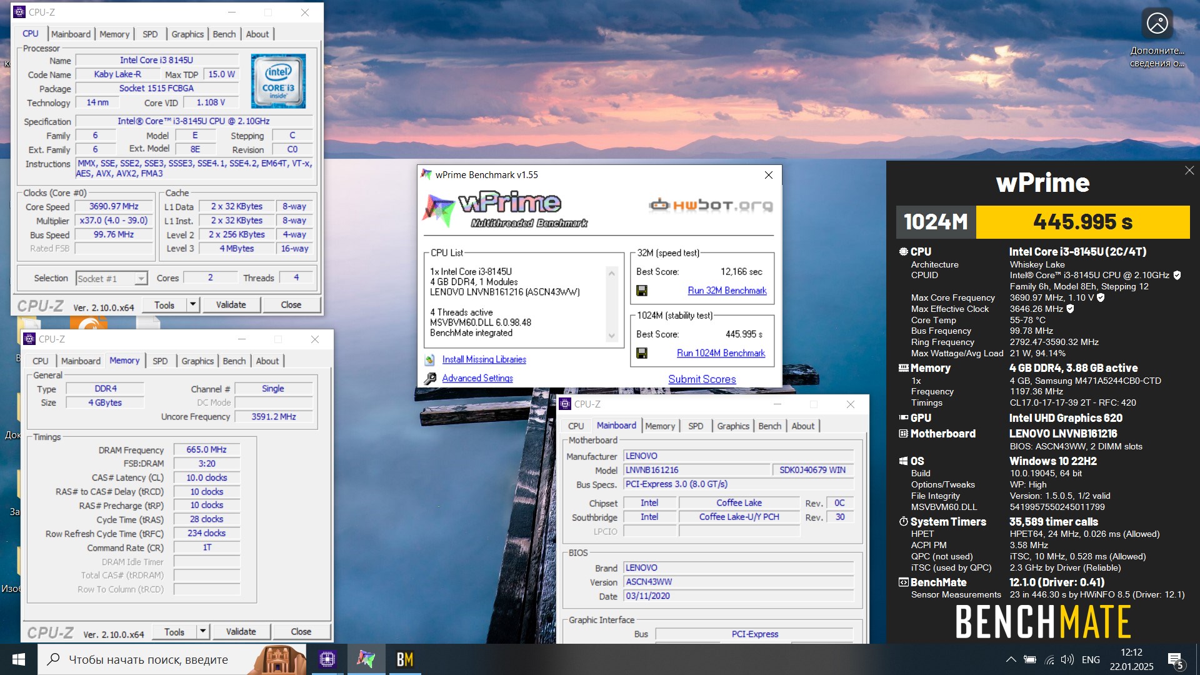Image resolution: width=1200 pixels, height=675 pixels.
Task: Open the BenchMate BM taskbar icon
Action: (x=404, y=659)
